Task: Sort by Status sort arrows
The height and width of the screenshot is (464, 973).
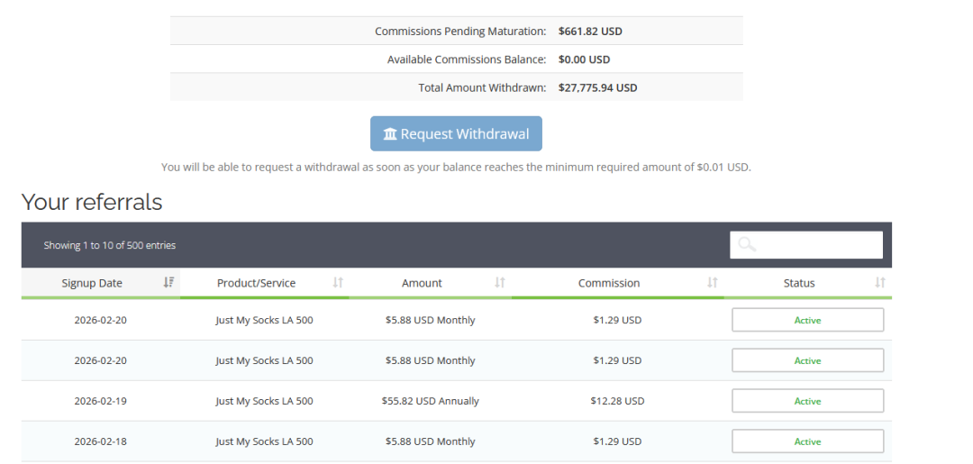Action: tap(880, 283)
